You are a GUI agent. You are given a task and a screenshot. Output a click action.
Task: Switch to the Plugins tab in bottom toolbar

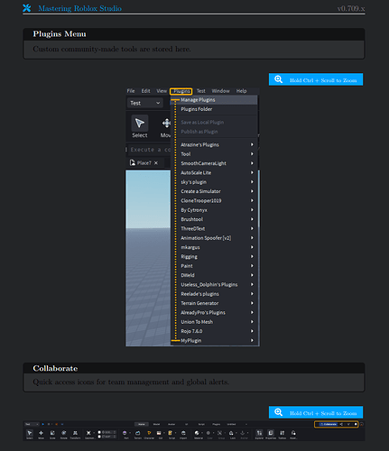pos(217,424)
